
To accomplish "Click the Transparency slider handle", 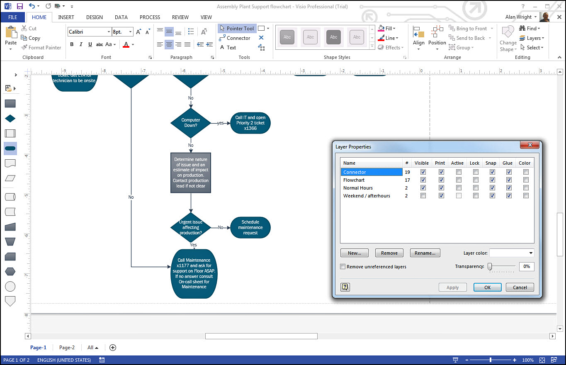I will (490, 267).
